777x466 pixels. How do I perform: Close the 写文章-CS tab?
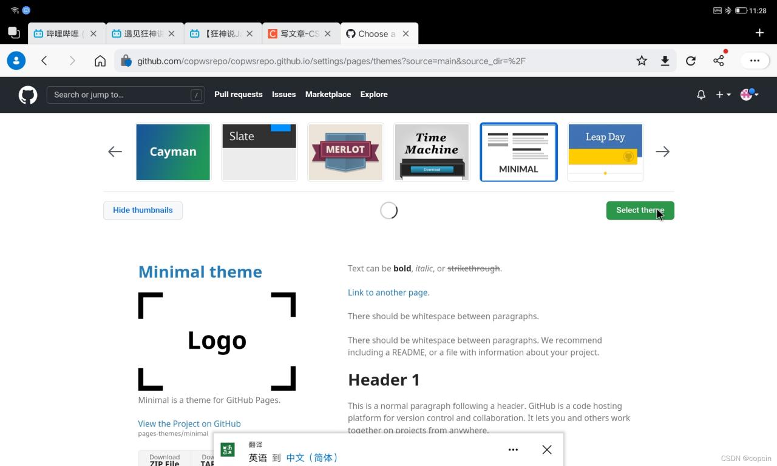pos(328,34)
